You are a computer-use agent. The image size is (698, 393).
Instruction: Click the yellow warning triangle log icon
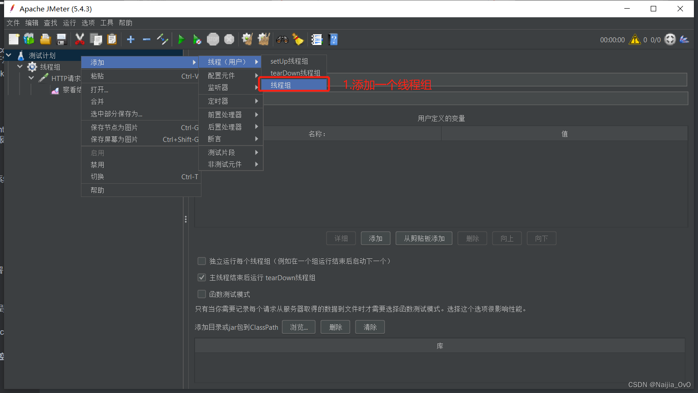(634, 40)
